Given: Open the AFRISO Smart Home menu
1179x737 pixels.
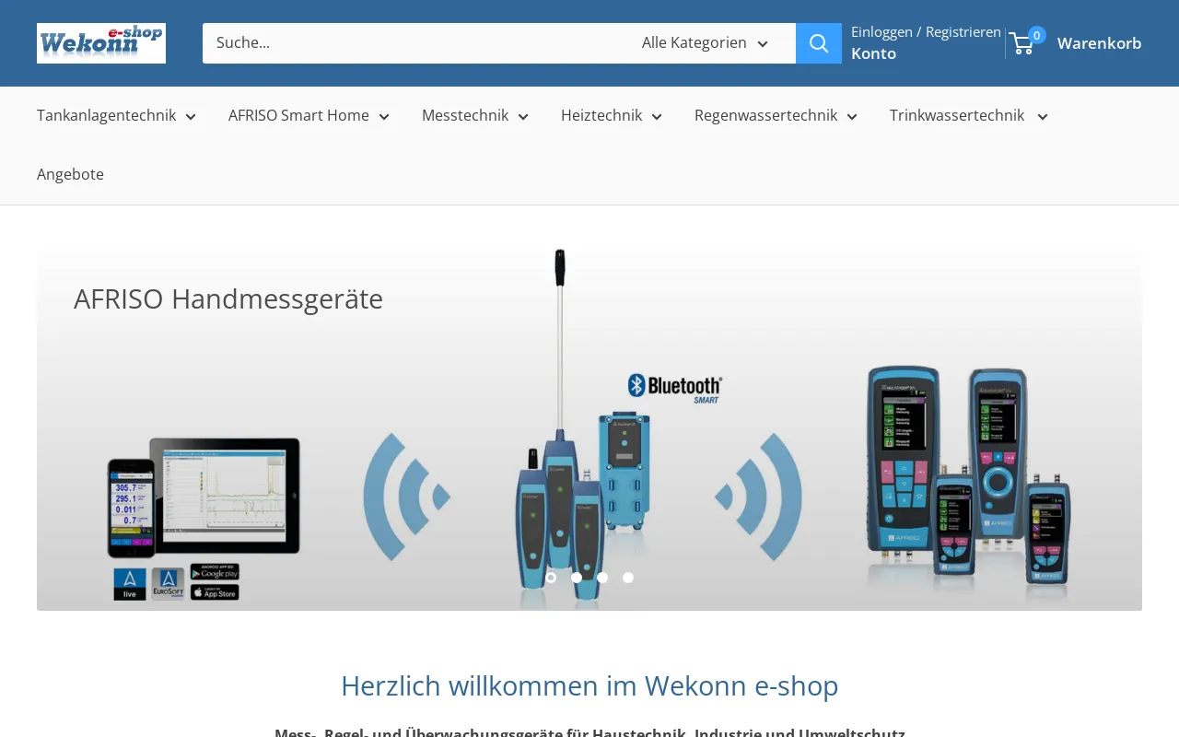Looking at the screenshot, I should click(298, 115).
